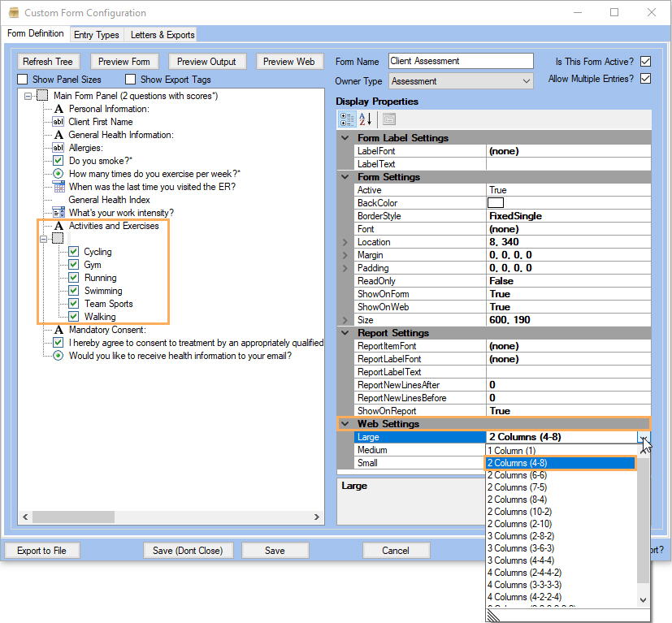Click the calendar icon beside ER visit question
Screen dimensions: 672x623
click(x=59, y=187)
